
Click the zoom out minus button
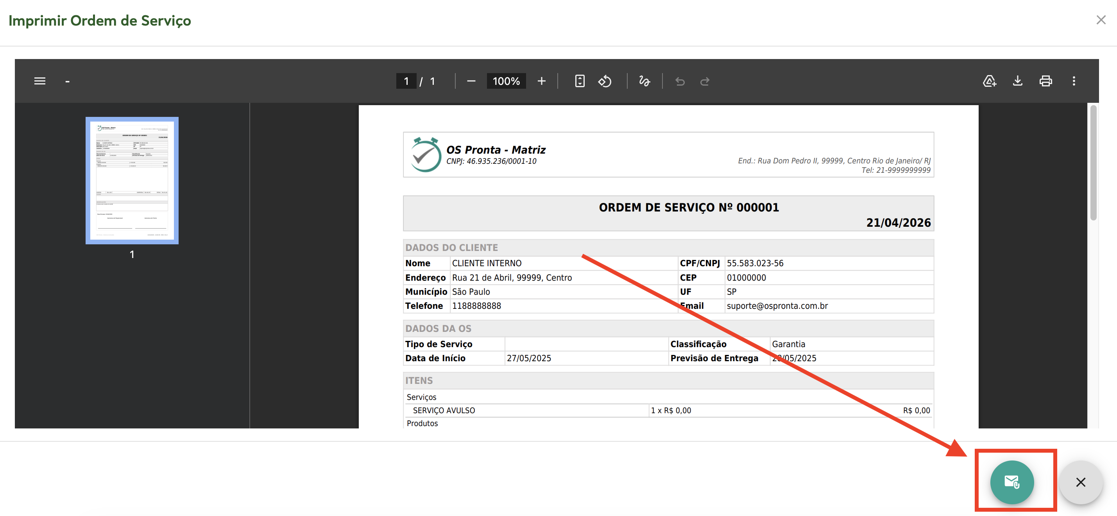click(471, 81)
